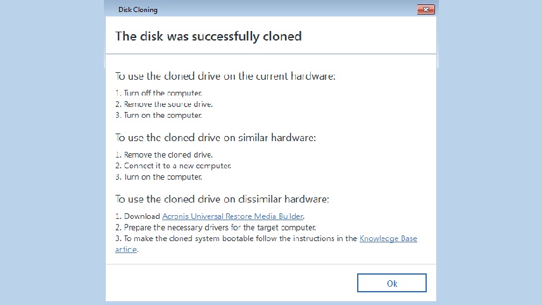Click the 'Turn off the computer' step
Image resolution: width=542 pixels, height=305 pixels.
coord(159,93)
